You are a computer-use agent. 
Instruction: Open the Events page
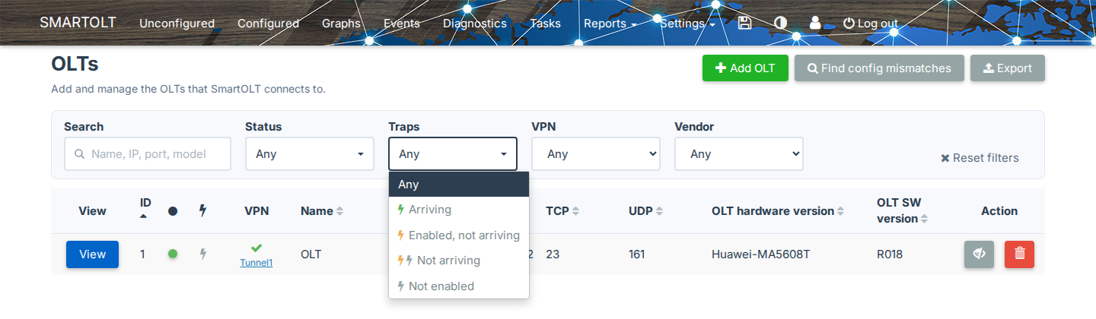coord(402,24)
